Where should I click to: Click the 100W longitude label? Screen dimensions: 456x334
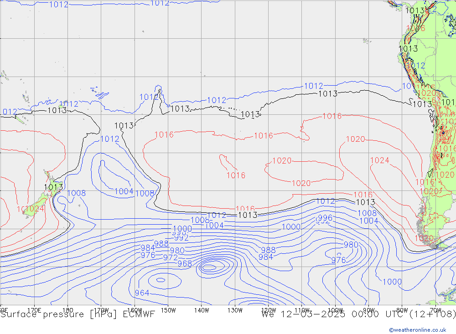click(335, 310)
